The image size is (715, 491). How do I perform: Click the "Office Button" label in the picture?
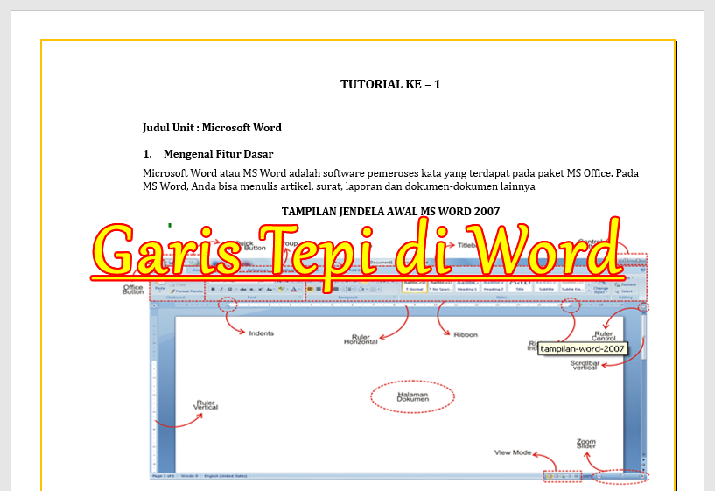(x=133, y=290)
